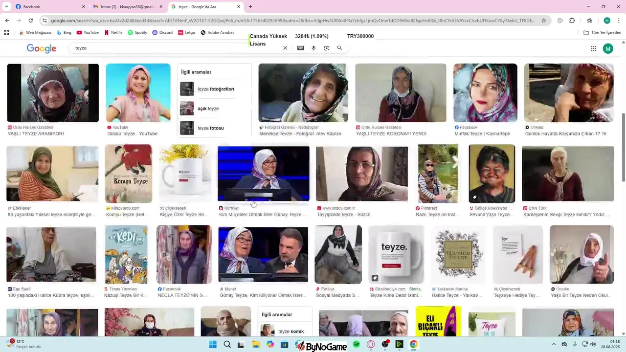The width and height of the screenshot is (626, 352).
Task: Click the magnifier search button in Google bar
Action: (x=339, y=48)
